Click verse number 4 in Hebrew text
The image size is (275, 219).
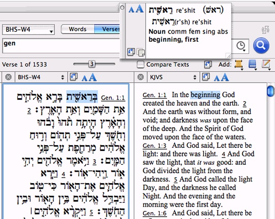tap(64, 174)
